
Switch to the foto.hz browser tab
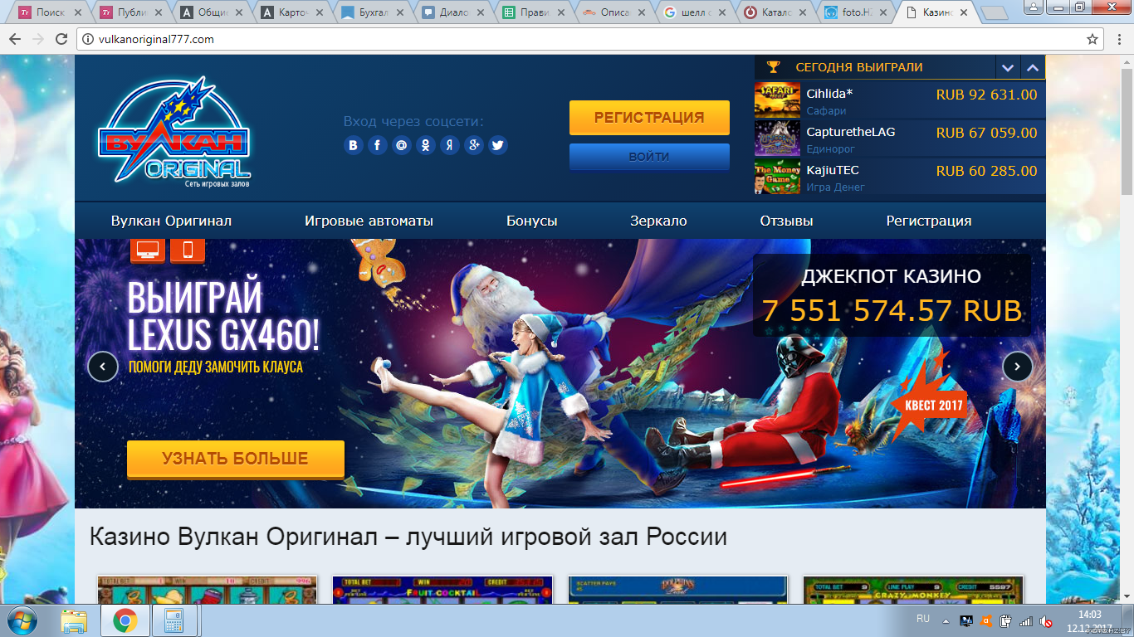click(856, 12)
